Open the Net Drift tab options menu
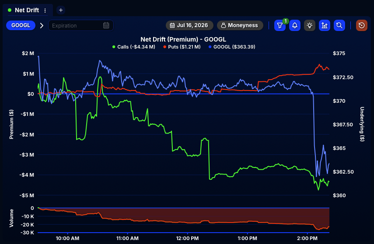374x244 pixels. (45, 10)
